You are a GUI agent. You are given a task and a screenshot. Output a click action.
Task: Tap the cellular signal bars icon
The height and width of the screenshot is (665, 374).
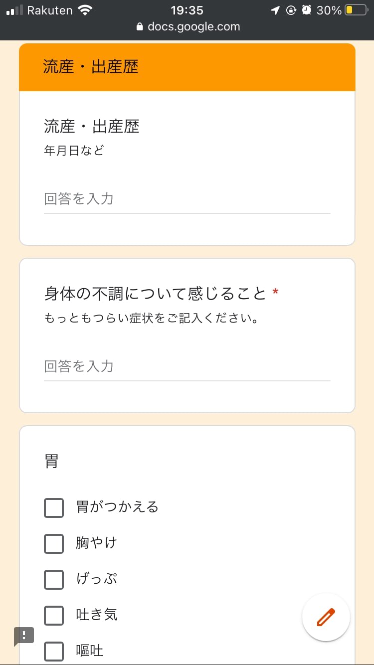coord(14,10)
